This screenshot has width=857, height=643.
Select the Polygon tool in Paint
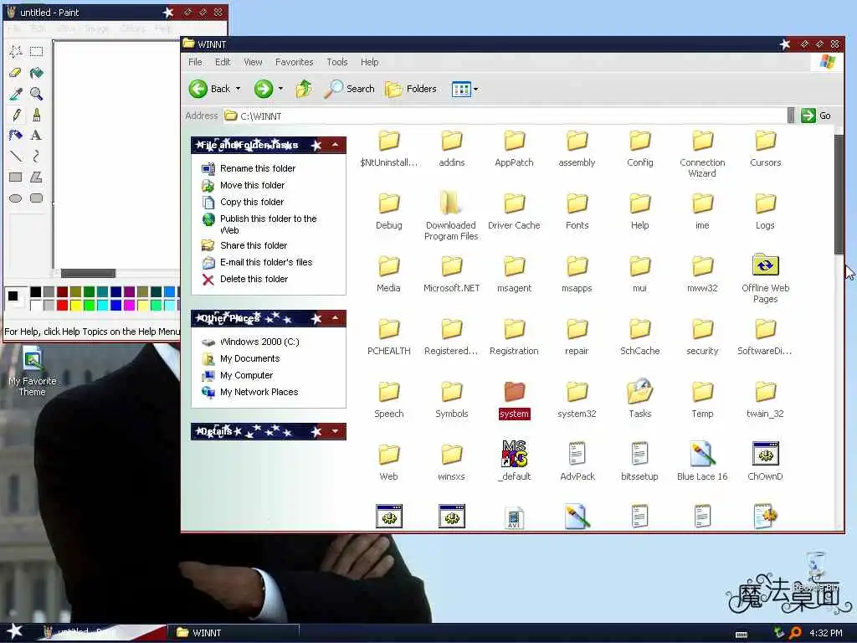(x=37, y=177)
